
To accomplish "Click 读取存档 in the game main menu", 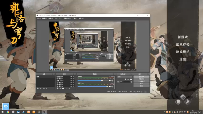I will tap(183, 45).
